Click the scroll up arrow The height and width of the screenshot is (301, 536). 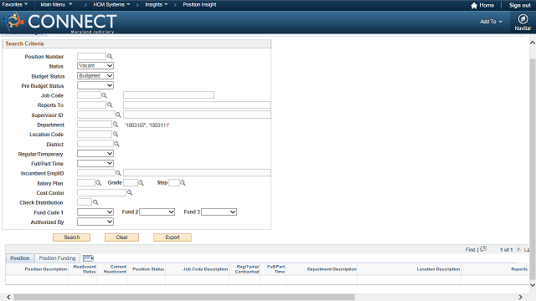(x=533, y=43)
